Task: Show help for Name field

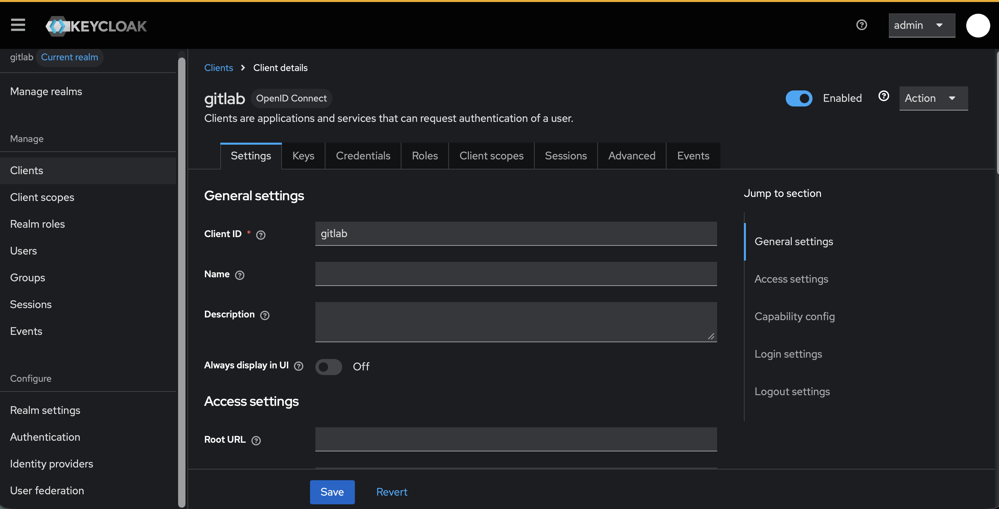Action: (240, 275)
